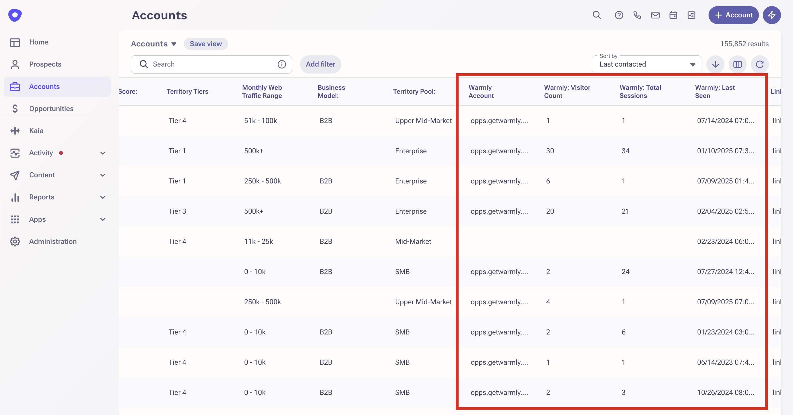The width and height of the screenshot is (793, 415).
Task: Click the search magnifier icon in header
Action: (597, 15)
